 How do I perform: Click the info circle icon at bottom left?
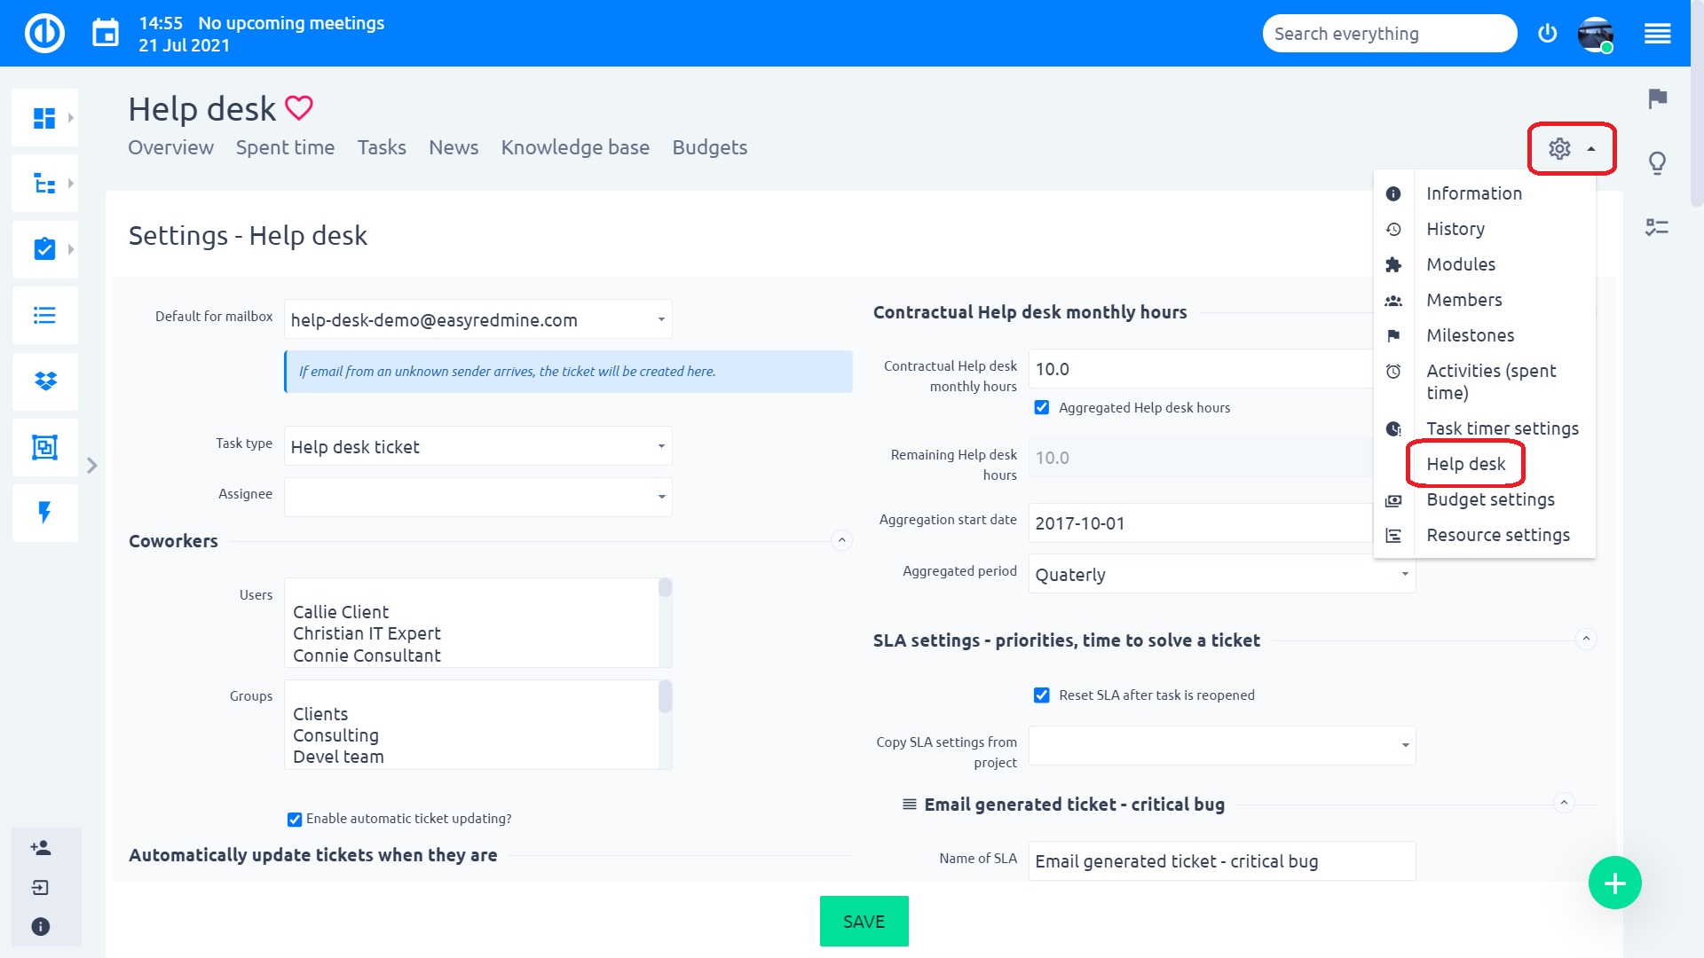[41, 926]
